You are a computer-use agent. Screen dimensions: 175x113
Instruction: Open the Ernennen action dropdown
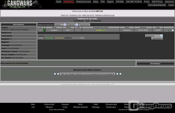[x=154, y=36]
